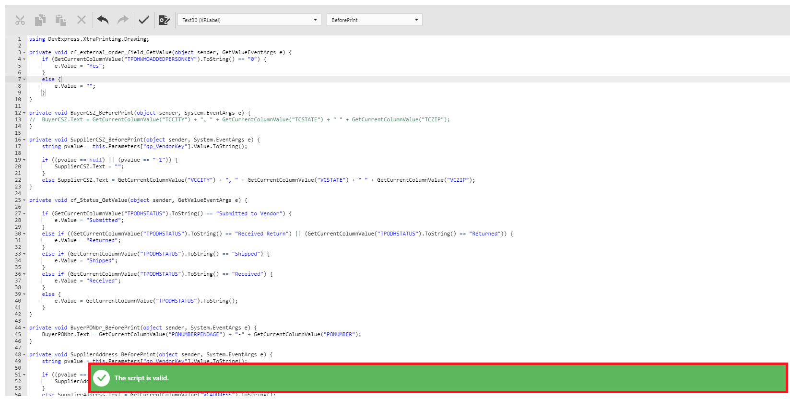
Task: Click the Paste clipboard icon
Action: 60,20
